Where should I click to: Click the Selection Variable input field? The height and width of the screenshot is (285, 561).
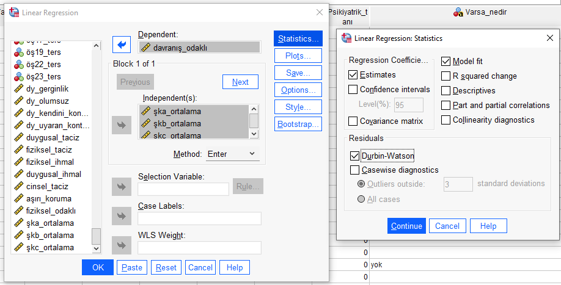tap(183, 189)
